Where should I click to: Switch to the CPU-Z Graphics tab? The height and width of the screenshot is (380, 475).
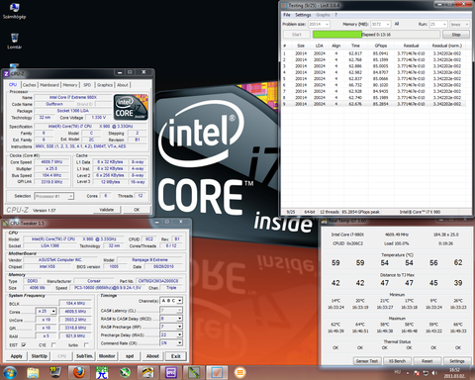[105, 85]
